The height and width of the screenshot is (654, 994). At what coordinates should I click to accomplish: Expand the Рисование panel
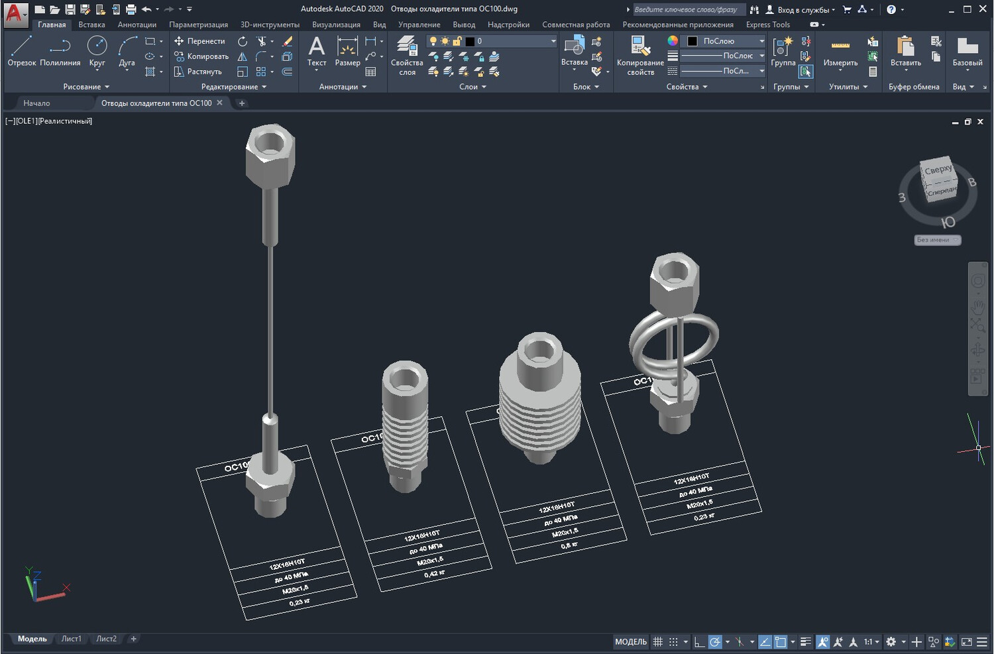(x=86, y=87)
